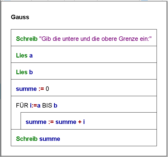Select the 'Lies a' input block
The height and width of the screenshot is (157, 168).
[84, 54]
